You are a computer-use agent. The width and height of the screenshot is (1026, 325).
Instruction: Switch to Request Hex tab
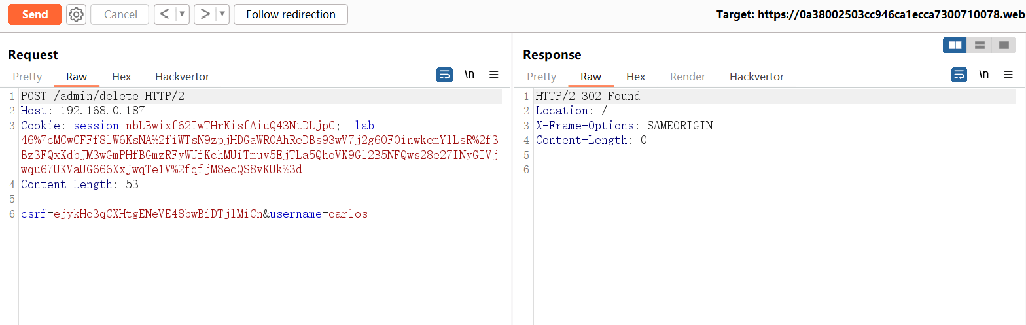[121, 77]
